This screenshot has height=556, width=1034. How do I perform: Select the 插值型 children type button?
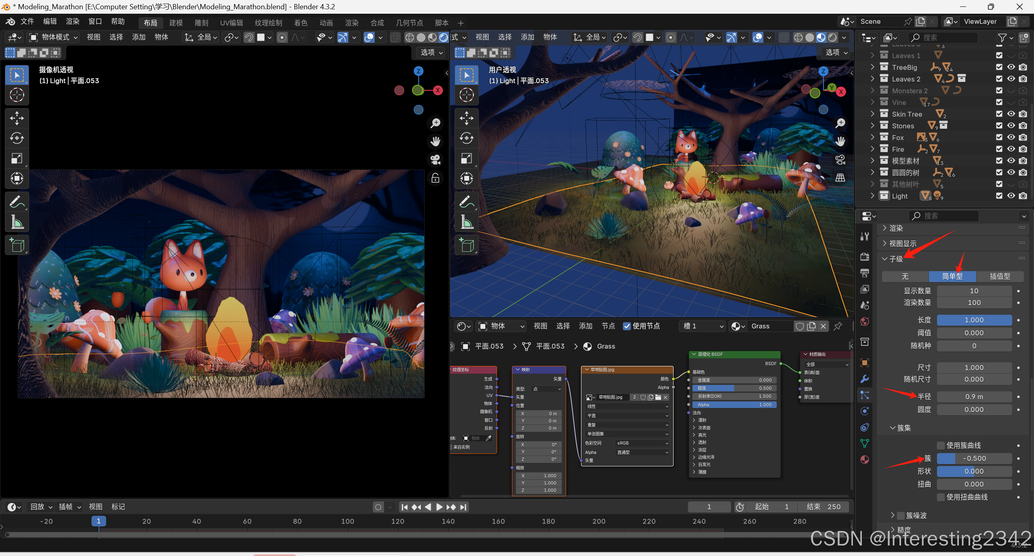[x=999, y=276]
